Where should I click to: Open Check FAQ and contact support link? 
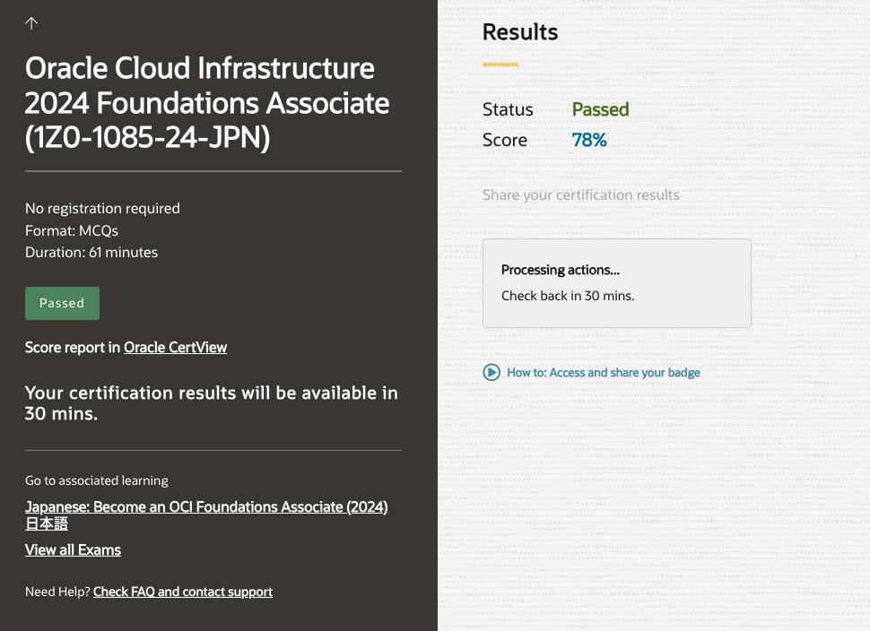click(x=183, y=592)
